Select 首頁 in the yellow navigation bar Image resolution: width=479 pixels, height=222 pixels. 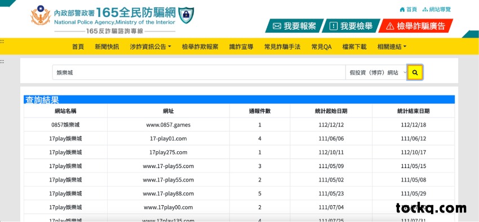[x=78, y=47]
